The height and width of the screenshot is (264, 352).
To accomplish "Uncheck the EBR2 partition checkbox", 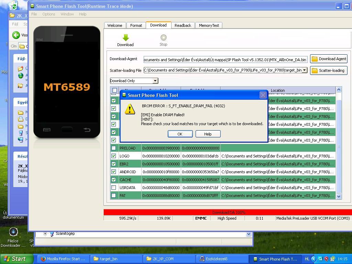I will click(x=113, y=164).
